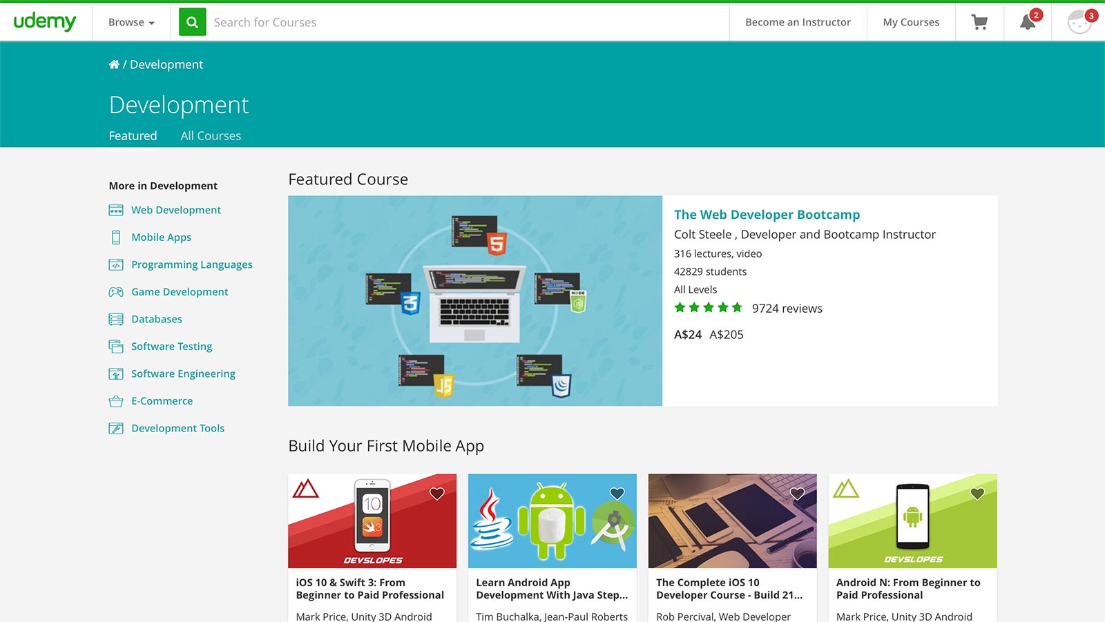Open iOS 10 & Swift 3 course thumbnail
The image size is (1105, 622).
point(372,521)
